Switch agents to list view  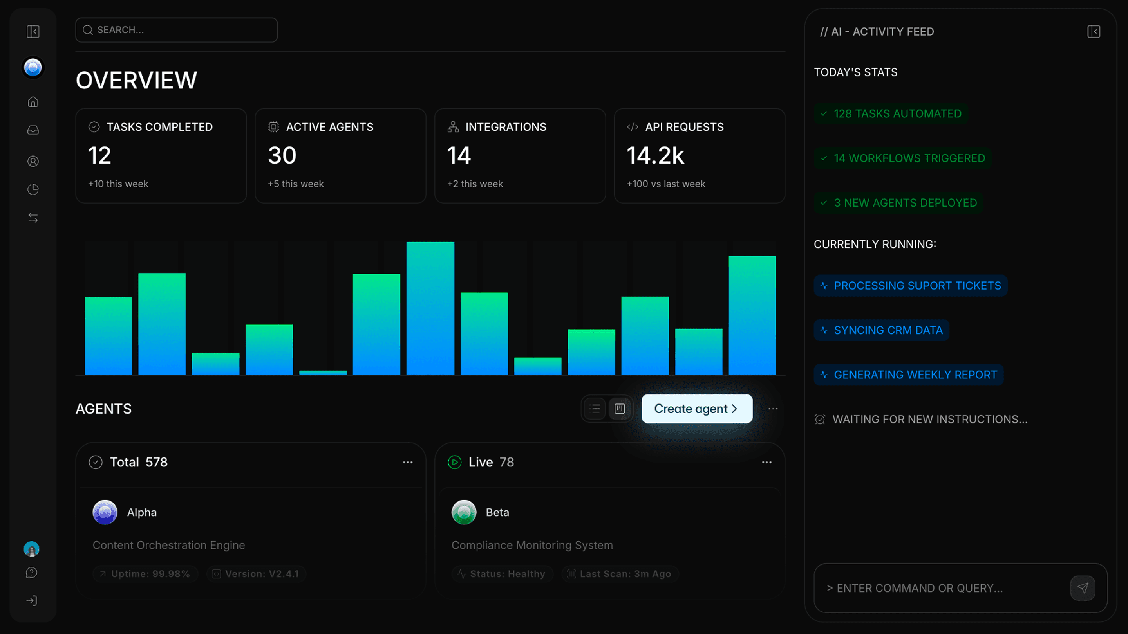[x=595, y=409]
